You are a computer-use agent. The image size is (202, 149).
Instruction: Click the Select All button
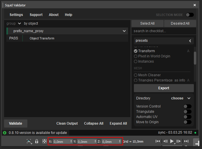148,23
